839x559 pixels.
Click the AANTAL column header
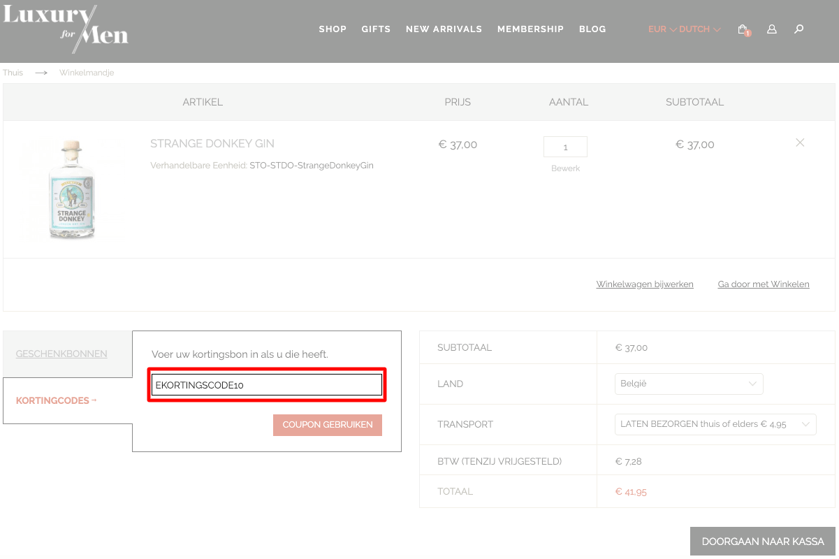569,102
